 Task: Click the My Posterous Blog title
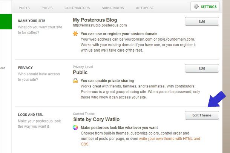click(x=95, y=20)
